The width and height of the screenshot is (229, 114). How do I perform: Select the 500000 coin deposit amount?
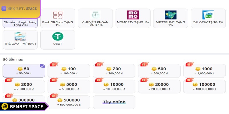coord(69,102)
